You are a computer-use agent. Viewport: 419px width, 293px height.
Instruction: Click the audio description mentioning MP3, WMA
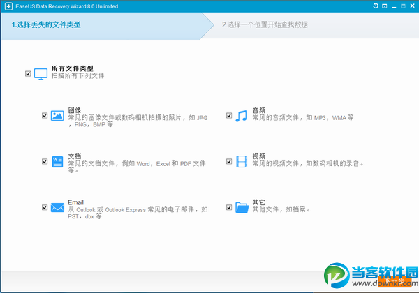(303, 117)
